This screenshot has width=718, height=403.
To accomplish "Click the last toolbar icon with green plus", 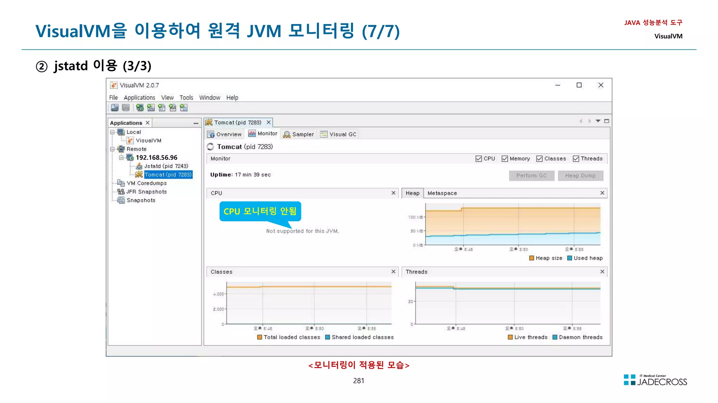I will pyautogui.click(x=184, y=108).
